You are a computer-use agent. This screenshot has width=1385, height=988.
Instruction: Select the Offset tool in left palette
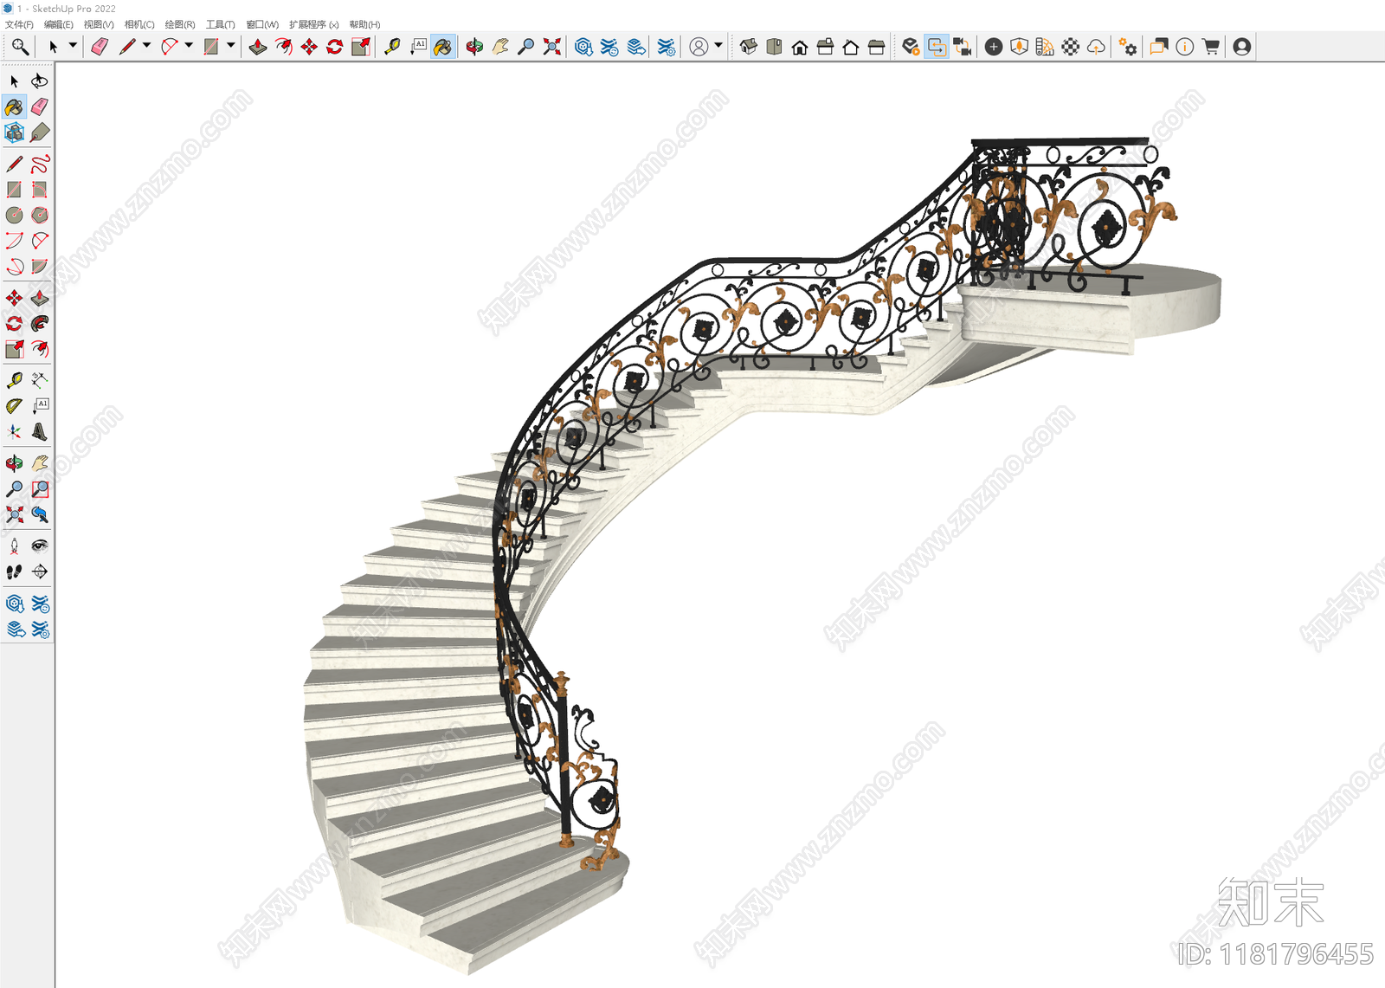(x=40, y=349)
